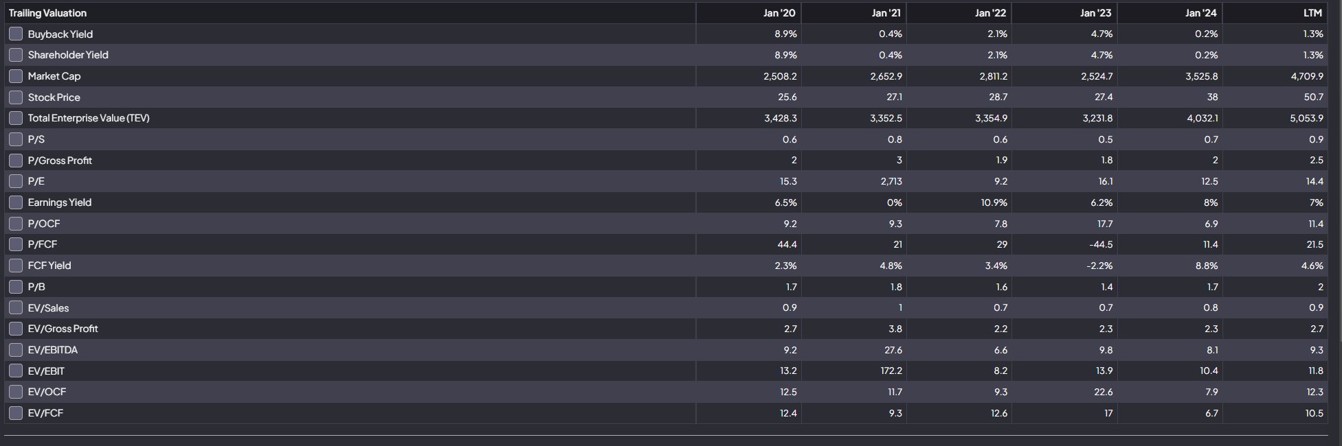This screenshot has height=446, width=1342.
Task: Click the Market Cap row label
Action: [54, 76]
